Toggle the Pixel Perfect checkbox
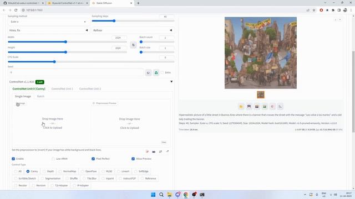Image resolution: width=355 pixels, height=199 pixels. pyautogui.click(x=93, y=159)
